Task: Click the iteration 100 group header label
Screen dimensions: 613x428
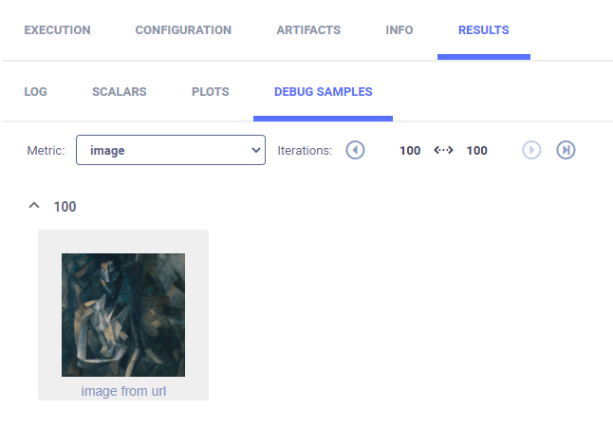Action: tap(65, 206)
